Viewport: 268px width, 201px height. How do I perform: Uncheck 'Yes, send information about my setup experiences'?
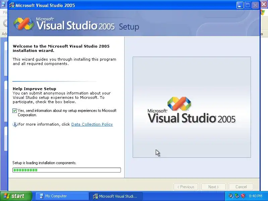pos(14,111)
